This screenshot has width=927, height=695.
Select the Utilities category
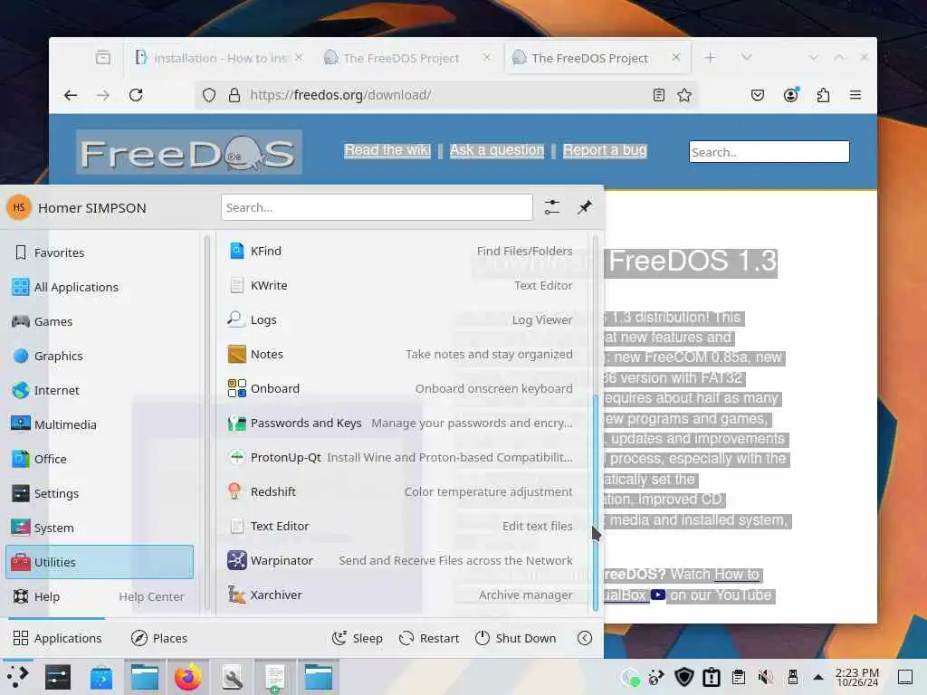(x=100, y=562)
